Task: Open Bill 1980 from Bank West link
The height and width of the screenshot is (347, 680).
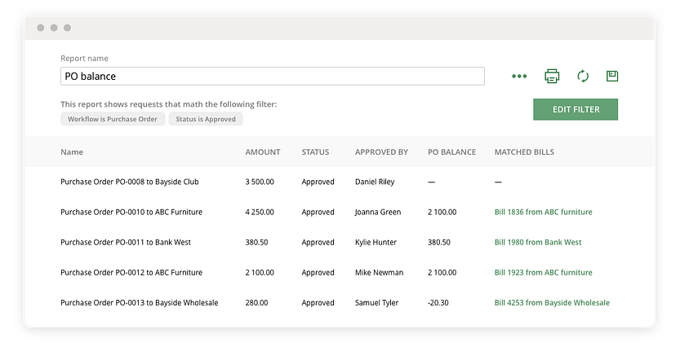Action: click(538, 242)
